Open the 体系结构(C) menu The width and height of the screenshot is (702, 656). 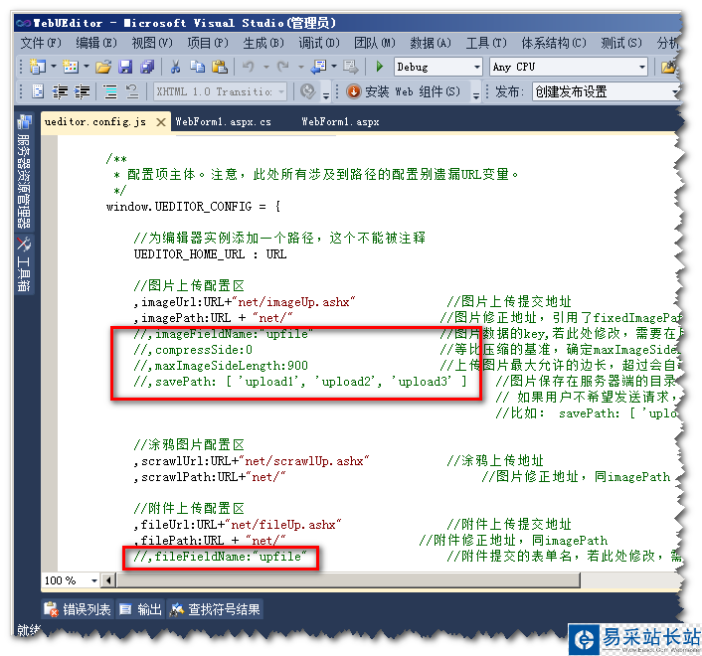coord(554,43)
